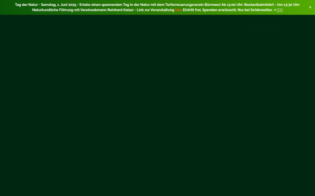Click the middle placeholder glyph box in the banner
315x196 pixels.
click(x=280, y=10)
